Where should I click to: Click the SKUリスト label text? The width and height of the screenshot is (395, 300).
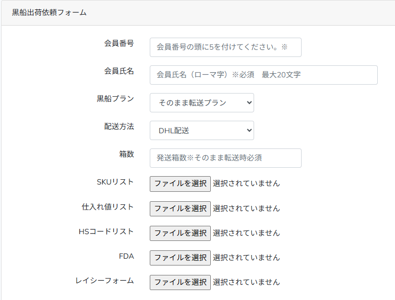click(x=115, y=182)
